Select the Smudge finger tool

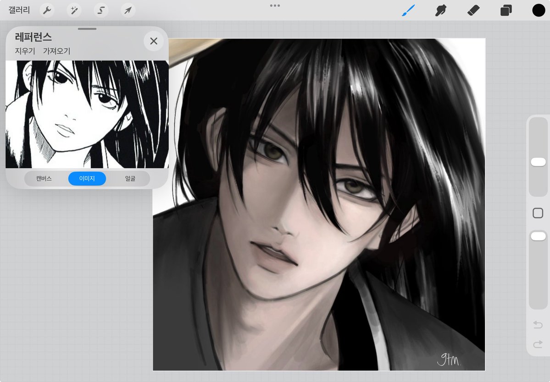(440, 11)
